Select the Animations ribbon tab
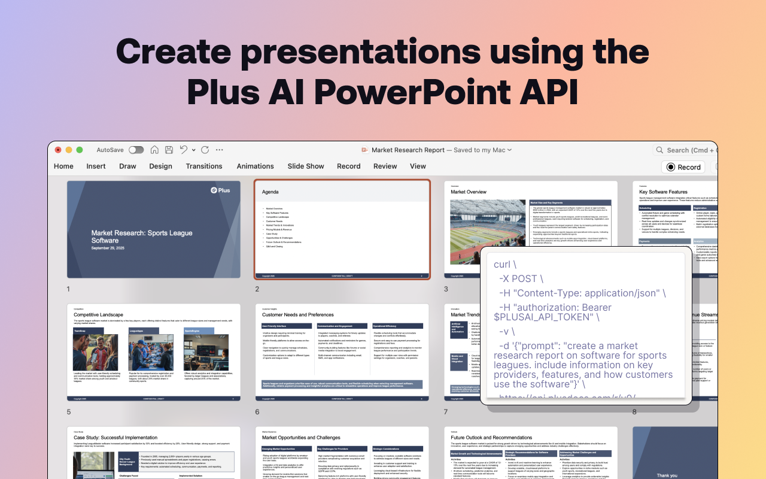Viewport: 766px width, 479px height. tap(255, 166)
